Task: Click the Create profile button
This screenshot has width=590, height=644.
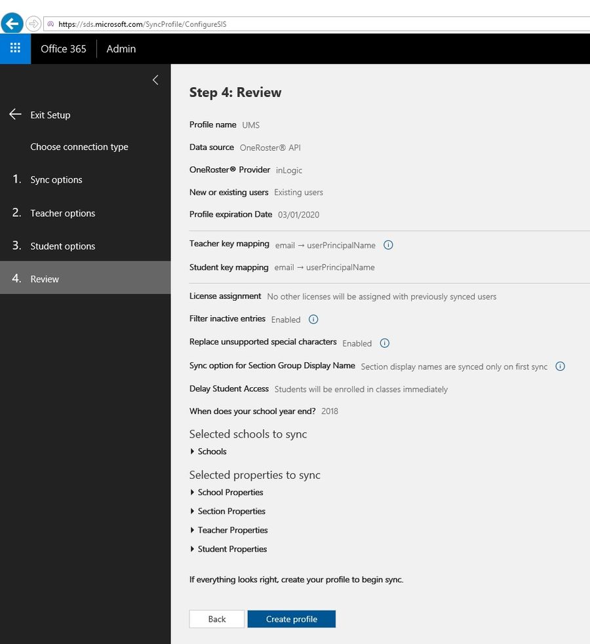Action: [291, 619]
